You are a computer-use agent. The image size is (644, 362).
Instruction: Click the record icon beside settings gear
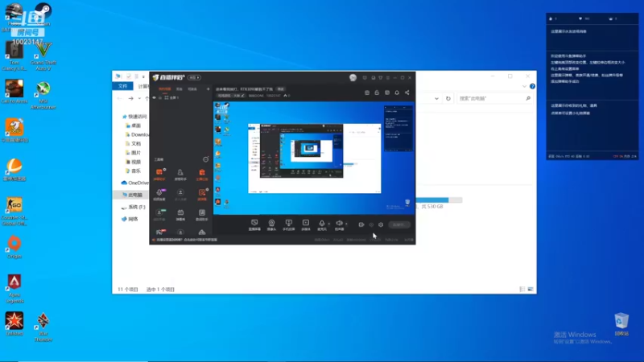click(x=371, y=224)
